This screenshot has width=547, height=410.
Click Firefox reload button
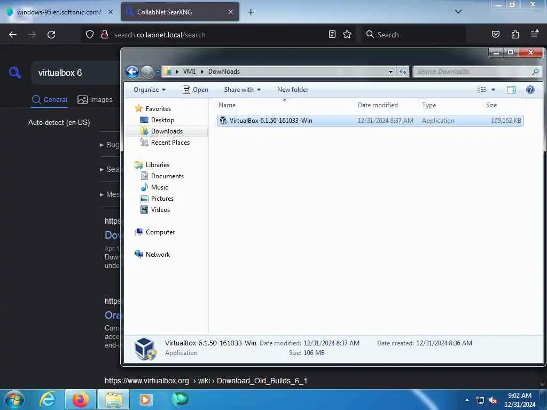(x=51, y=35)
